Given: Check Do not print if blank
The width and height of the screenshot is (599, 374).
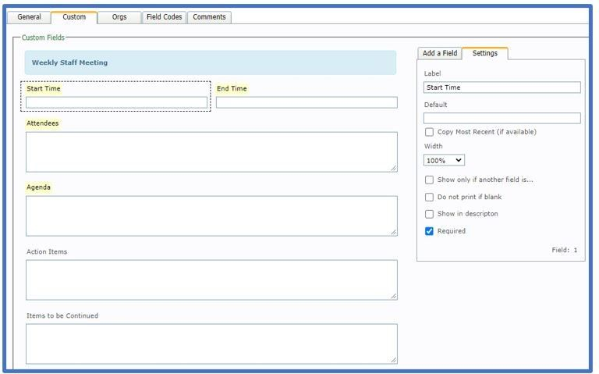Looking at the screenshot, I should [x=430, y=197].
